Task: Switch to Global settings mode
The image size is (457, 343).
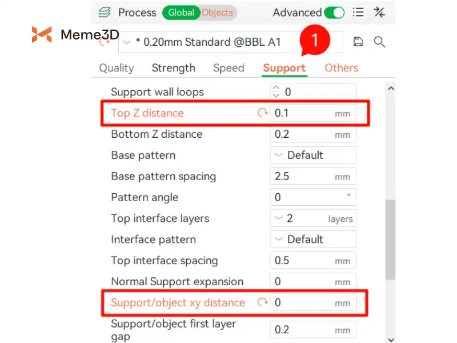Action: (181, 13)
